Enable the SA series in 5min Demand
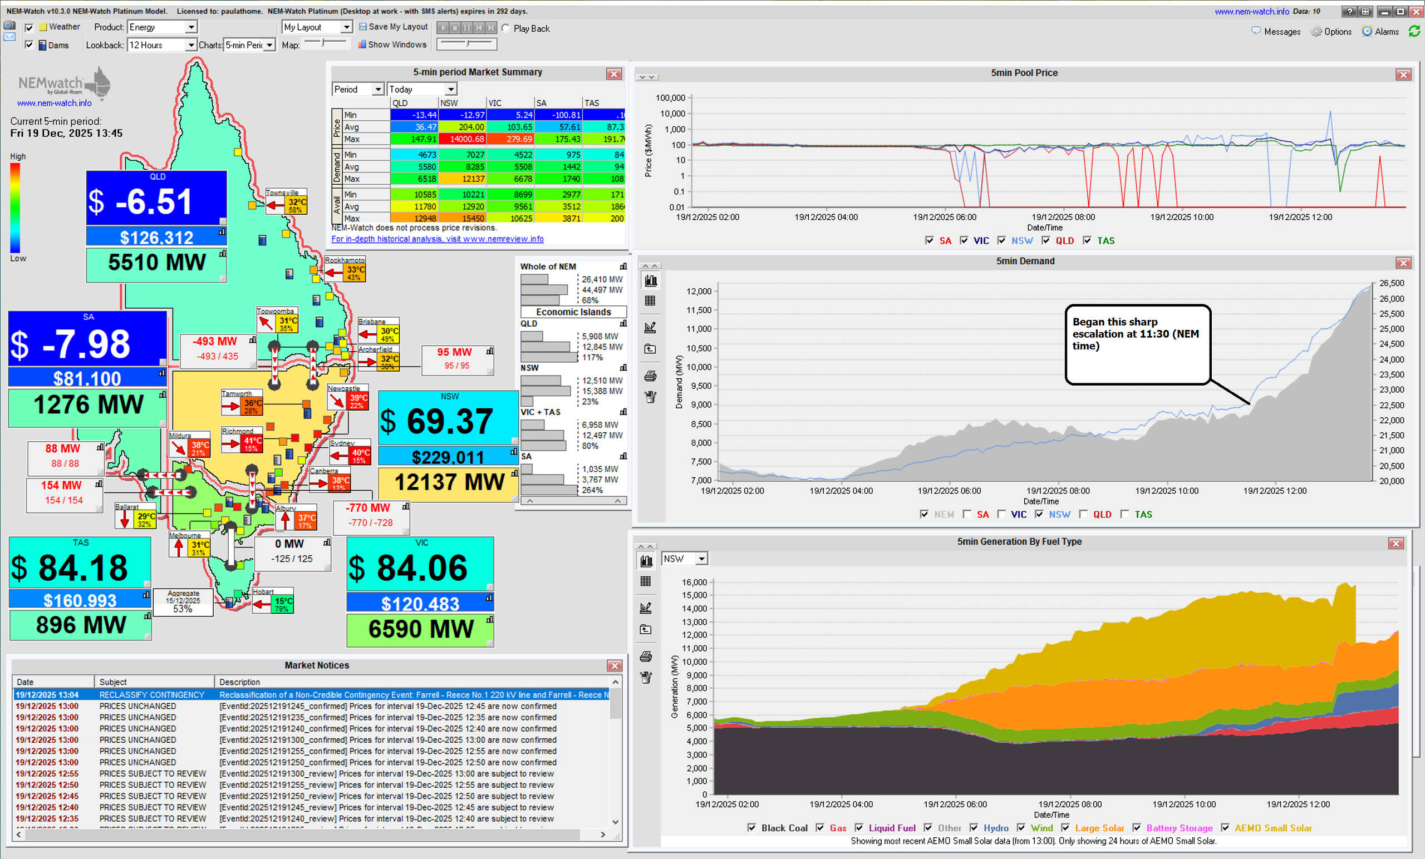Image resolution: width=1425 pixels, height=859 pixels. (x=967, y=514)
